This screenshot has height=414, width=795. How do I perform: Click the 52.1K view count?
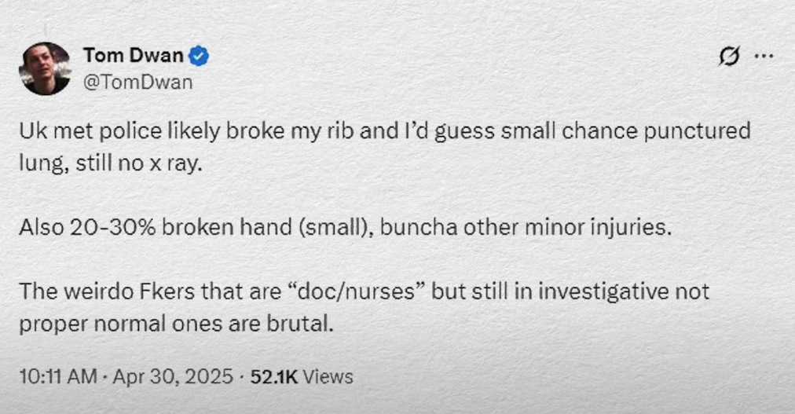274,376
